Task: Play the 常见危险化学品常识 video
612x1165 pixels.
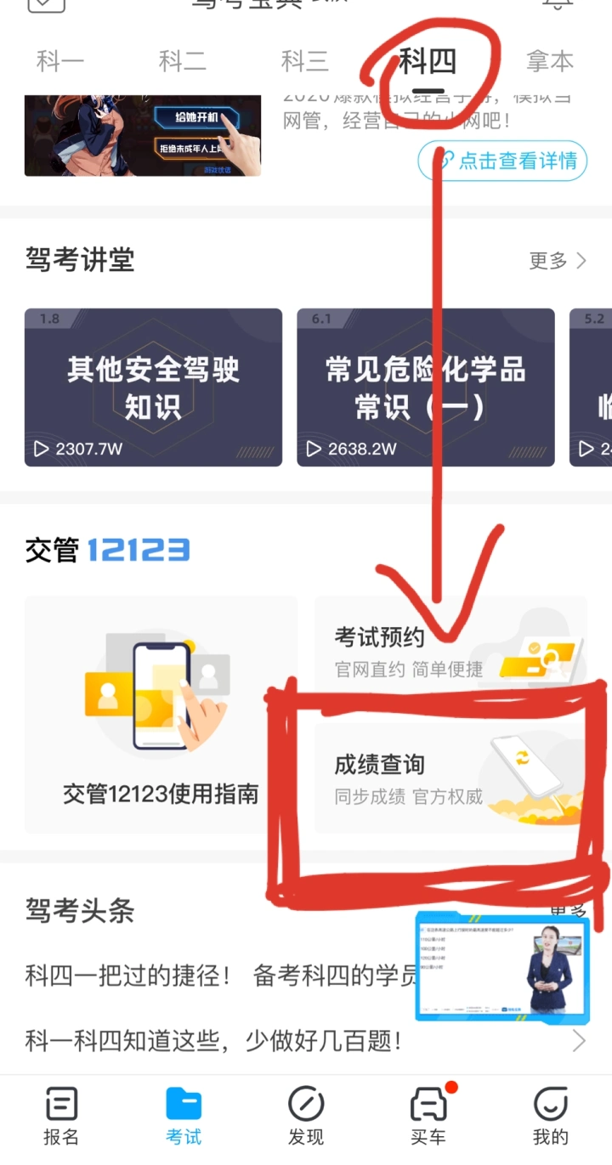Action: click(x=425, y=387)
